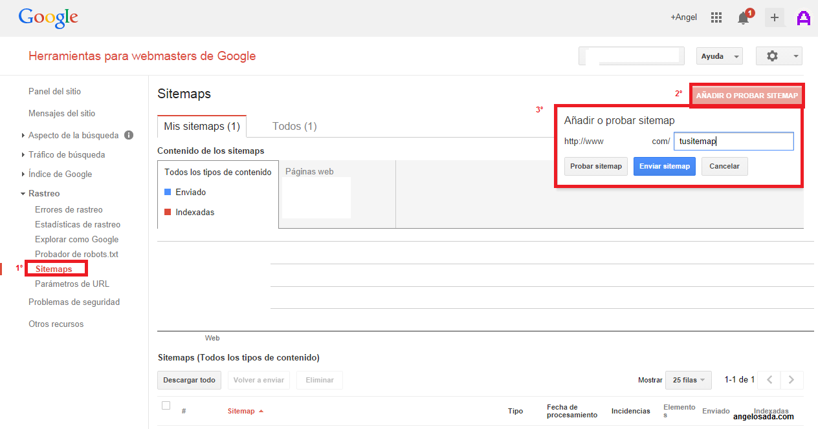Open the Ayuda dropdown
818x429 pixels.
719,56
